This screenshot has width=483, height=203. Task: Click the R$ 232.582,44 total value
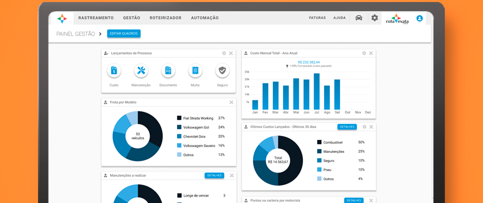[308, 62]
